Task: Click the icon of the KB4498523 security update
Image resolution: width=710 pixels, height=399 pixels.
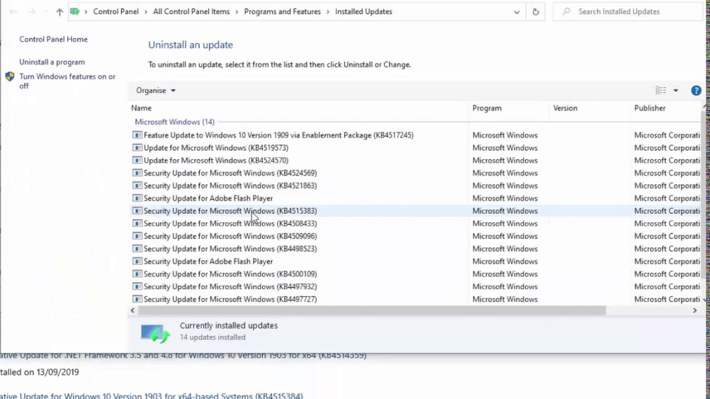Action: 137,249
